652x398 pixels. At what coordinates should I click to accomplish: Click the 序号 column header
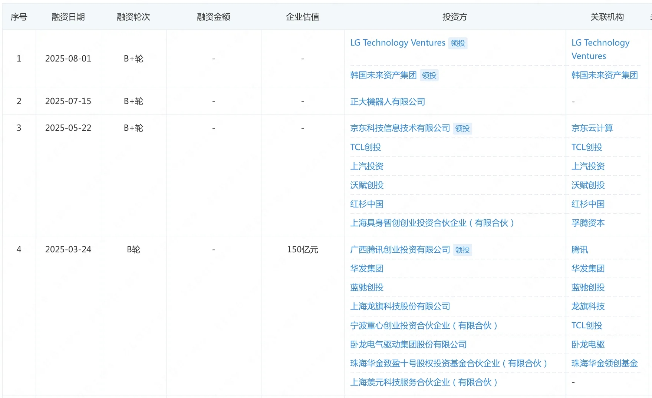[x=19, y=17]
